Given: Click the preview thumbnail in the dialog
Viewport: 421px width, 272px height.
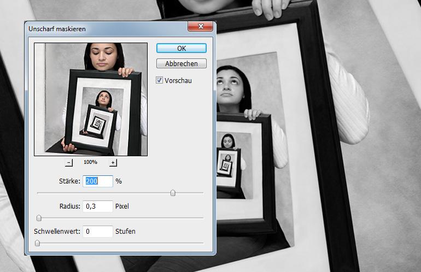Looking at the screenshot, I should [x=91, y=99].
